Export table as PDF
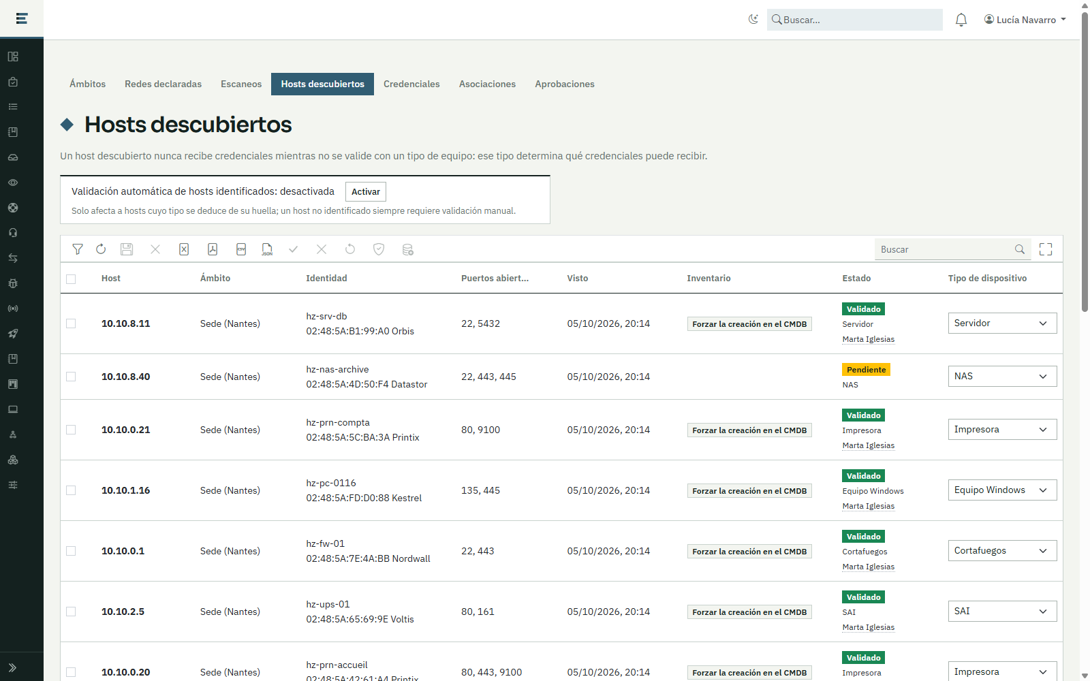1090x681 pixels. tap(213, 249)
